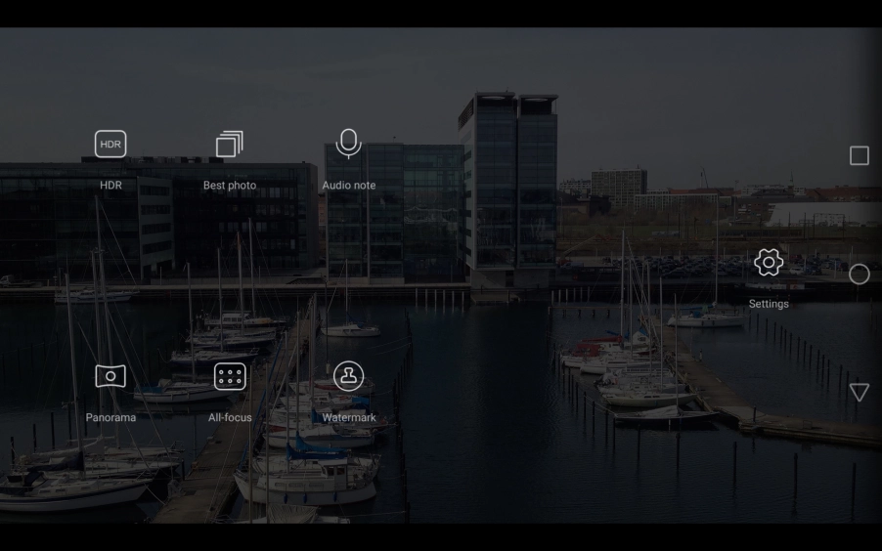
Task: Tap the tall glass tower in viewfinder
Action: click(508, 186)
